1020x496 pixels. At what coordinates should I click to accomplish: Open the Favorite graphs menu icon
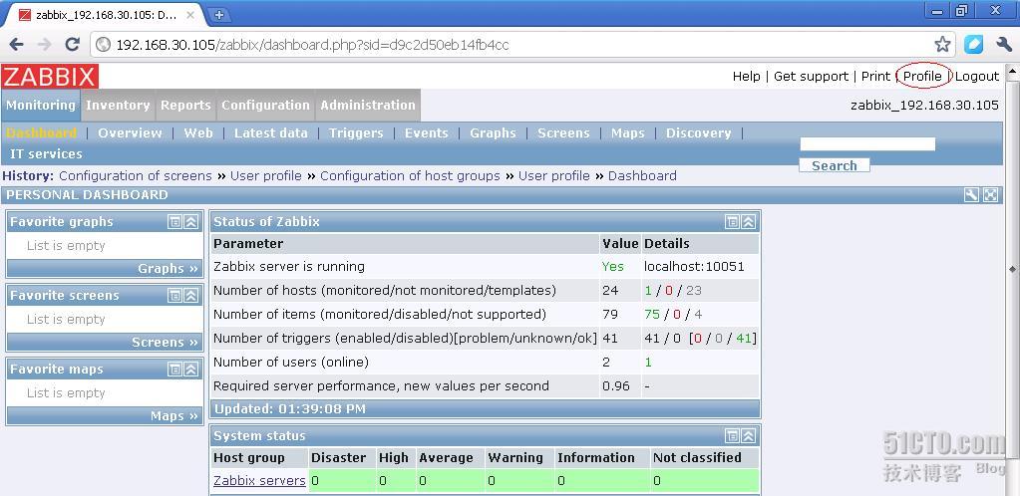coord(174,222)
